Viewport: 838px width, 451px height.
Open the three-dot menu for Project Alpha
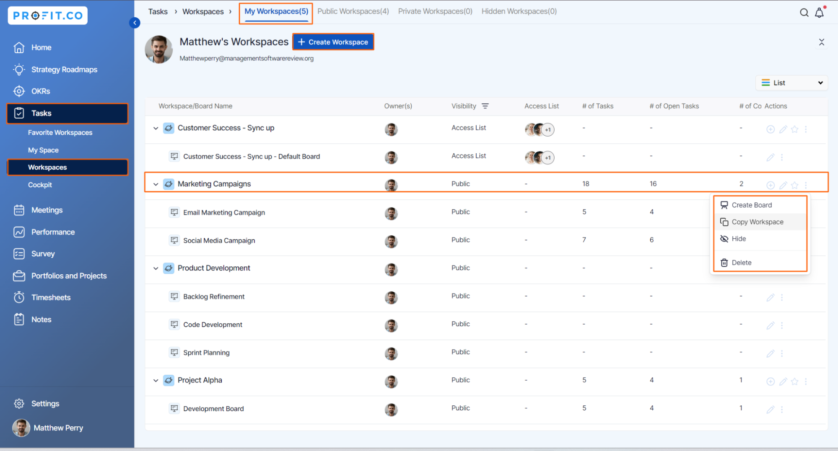(x=806, y=381)
